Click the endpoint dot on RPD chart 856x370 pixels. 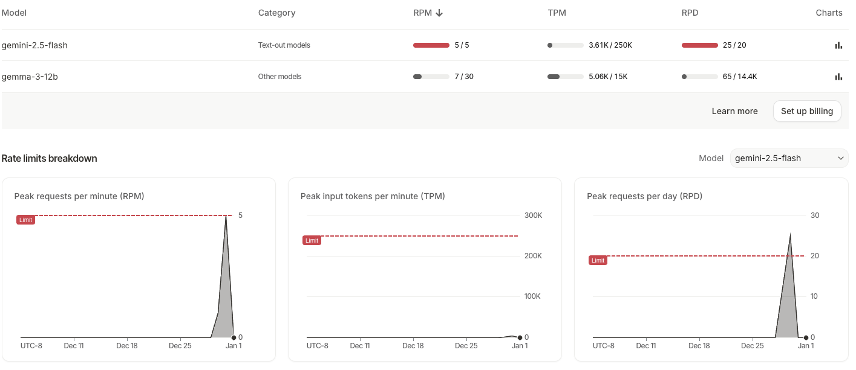click(806, 337)
